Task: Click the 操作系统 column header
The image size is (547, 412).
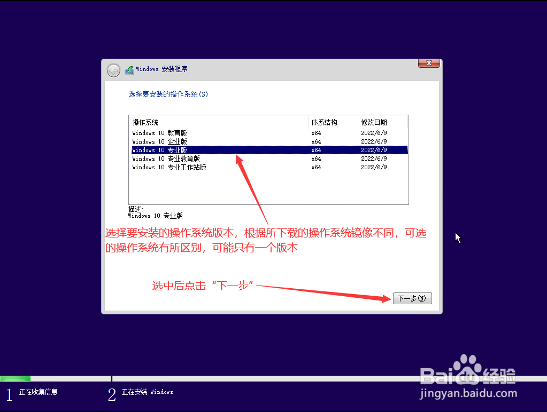Action: tap(219, 122)
